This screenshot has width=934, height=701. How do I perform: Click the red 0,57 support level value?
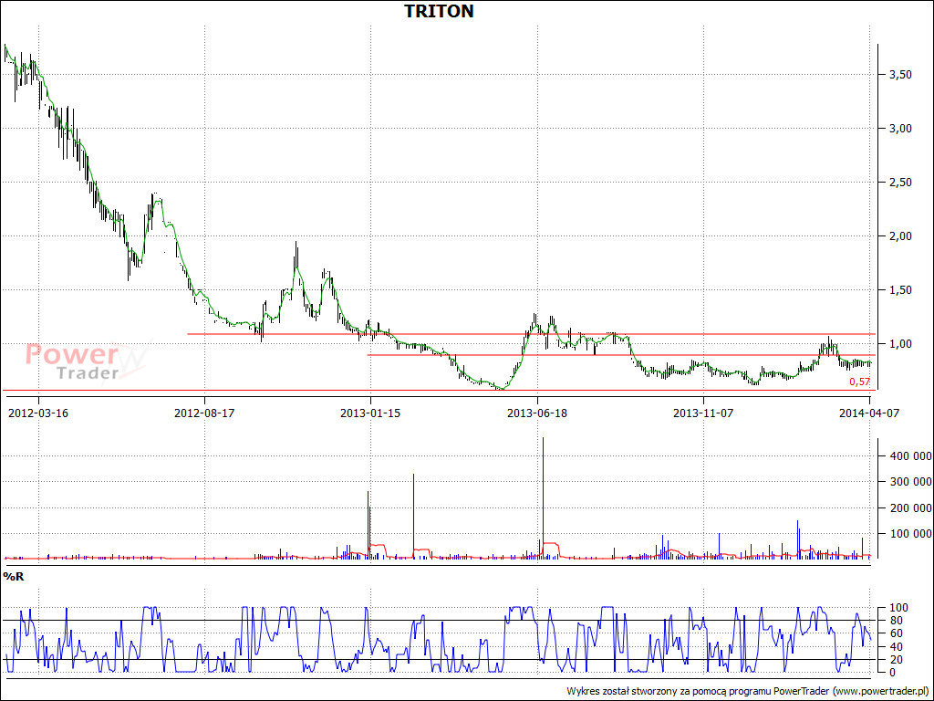pyautogui.click(x=859, y=382)
